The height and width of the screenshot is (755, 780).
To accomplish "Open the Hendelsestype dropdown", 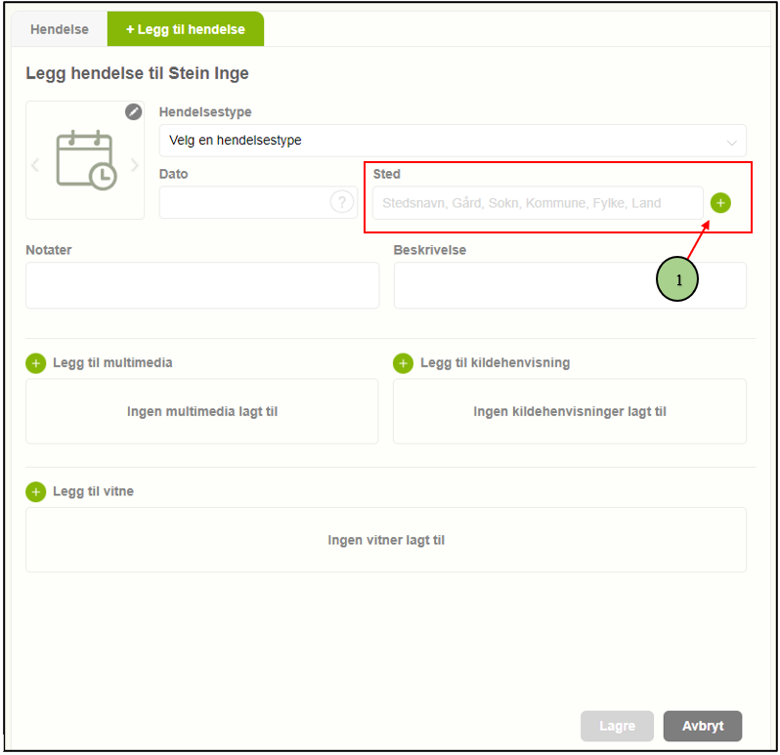I will pyautogui.click(x=452, y=141).
